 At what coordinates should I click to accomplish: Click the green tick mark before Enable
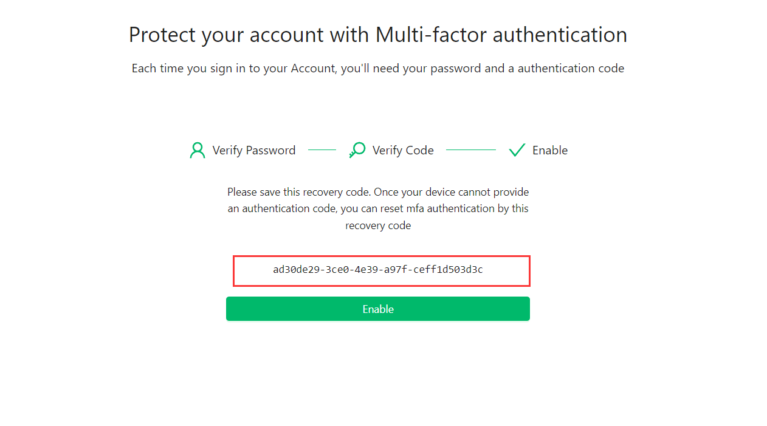click(517, 149)
